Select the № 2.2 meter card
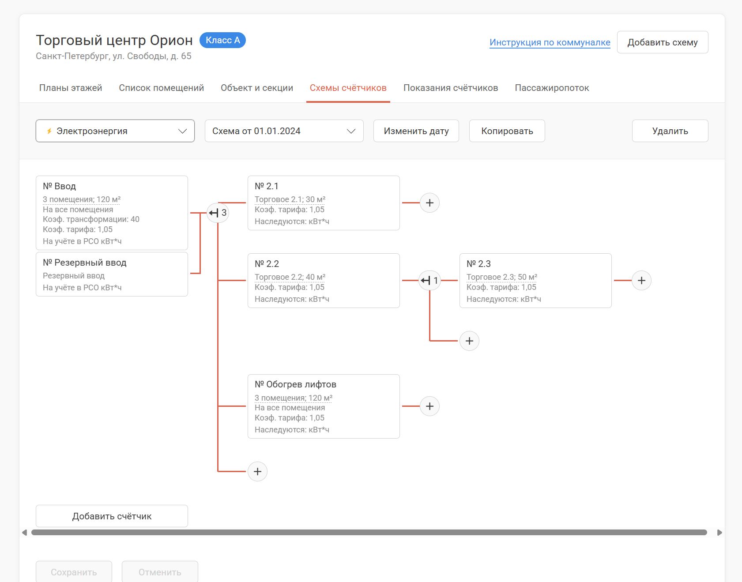This screenshot has width=742, height=582. 324,281
